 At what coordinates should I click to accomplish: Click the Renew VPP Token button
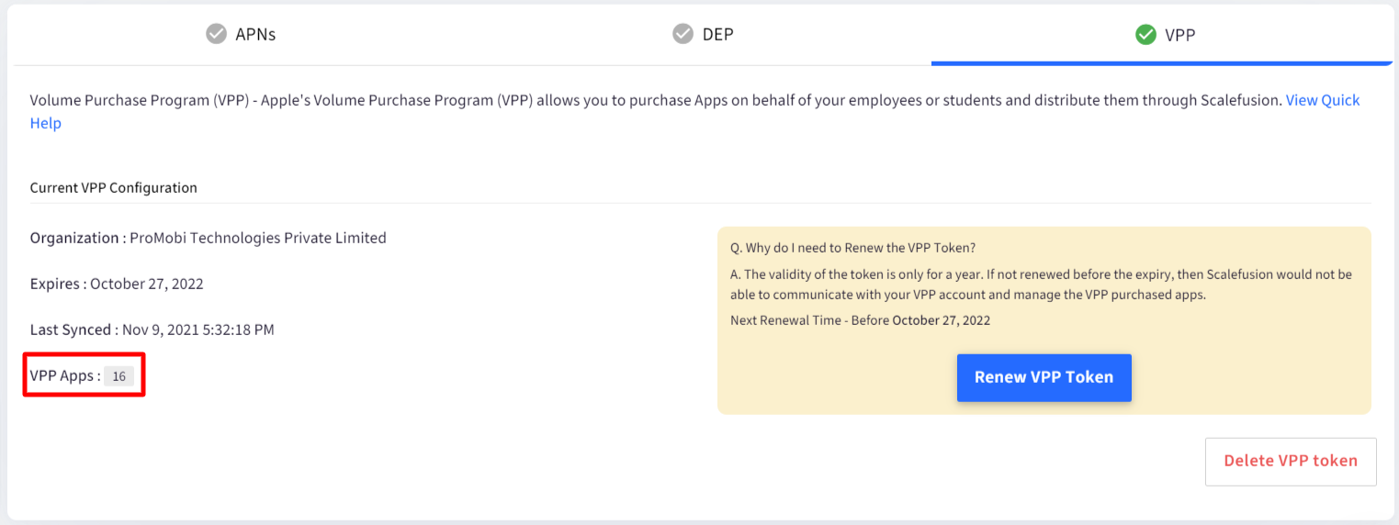(1044, 377)
